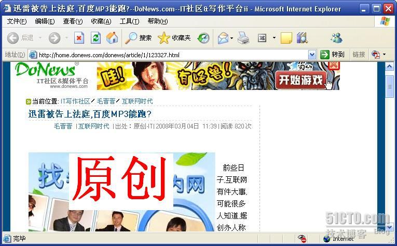Launch the Messenger people icon
This screenshot has height=246, width=397.
point(336,38)
